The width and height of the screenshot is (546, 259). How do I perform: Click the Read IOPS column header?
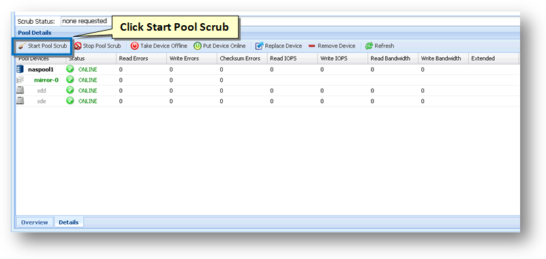coord(292,59)
